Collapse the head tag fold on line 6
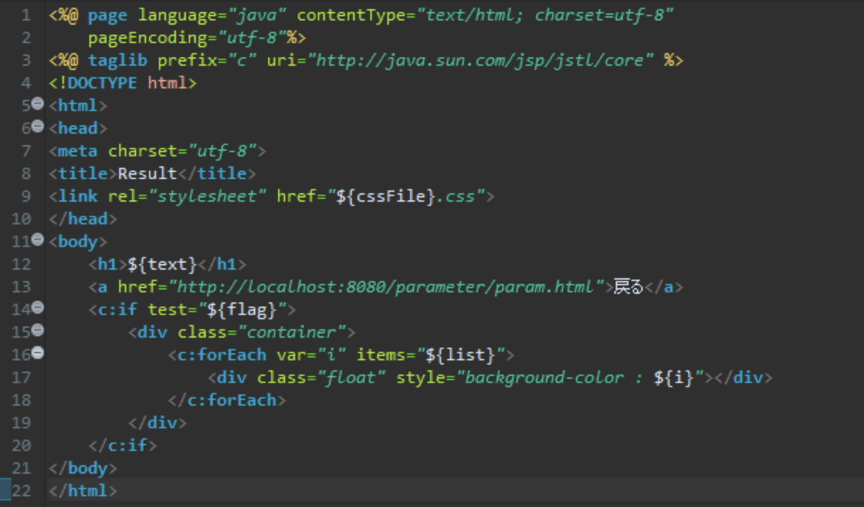This screenshot has height=507, width=864. point(38,127)
